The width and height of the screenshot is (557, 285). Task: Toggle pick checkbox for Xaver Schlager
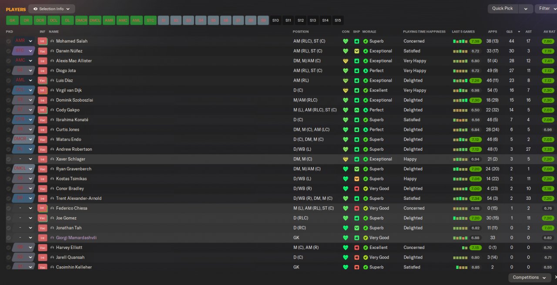pyautogui.click(x=8, y=159)
